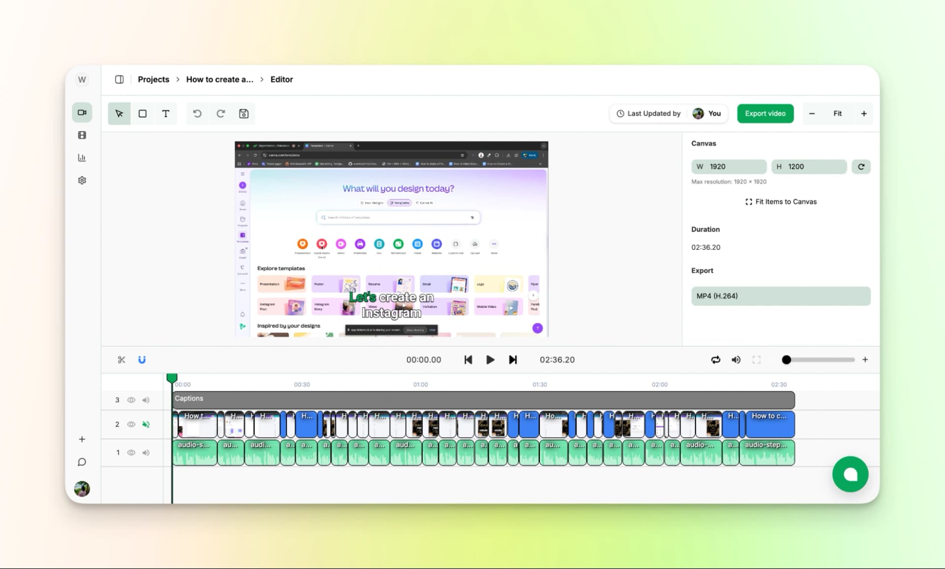
Task: Click the Fit Items to Canvas link
Action: point(781,202)
